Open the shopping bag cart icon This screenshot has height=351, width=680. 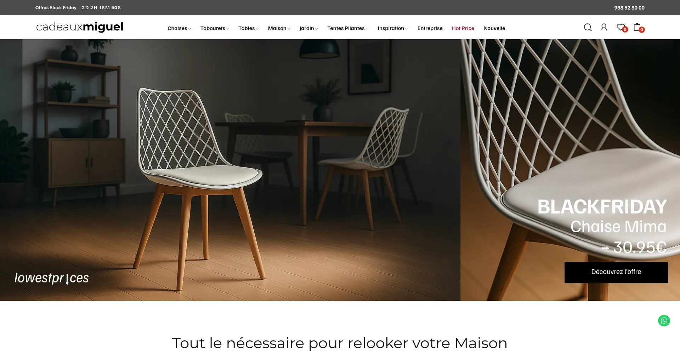click(637, 27)
